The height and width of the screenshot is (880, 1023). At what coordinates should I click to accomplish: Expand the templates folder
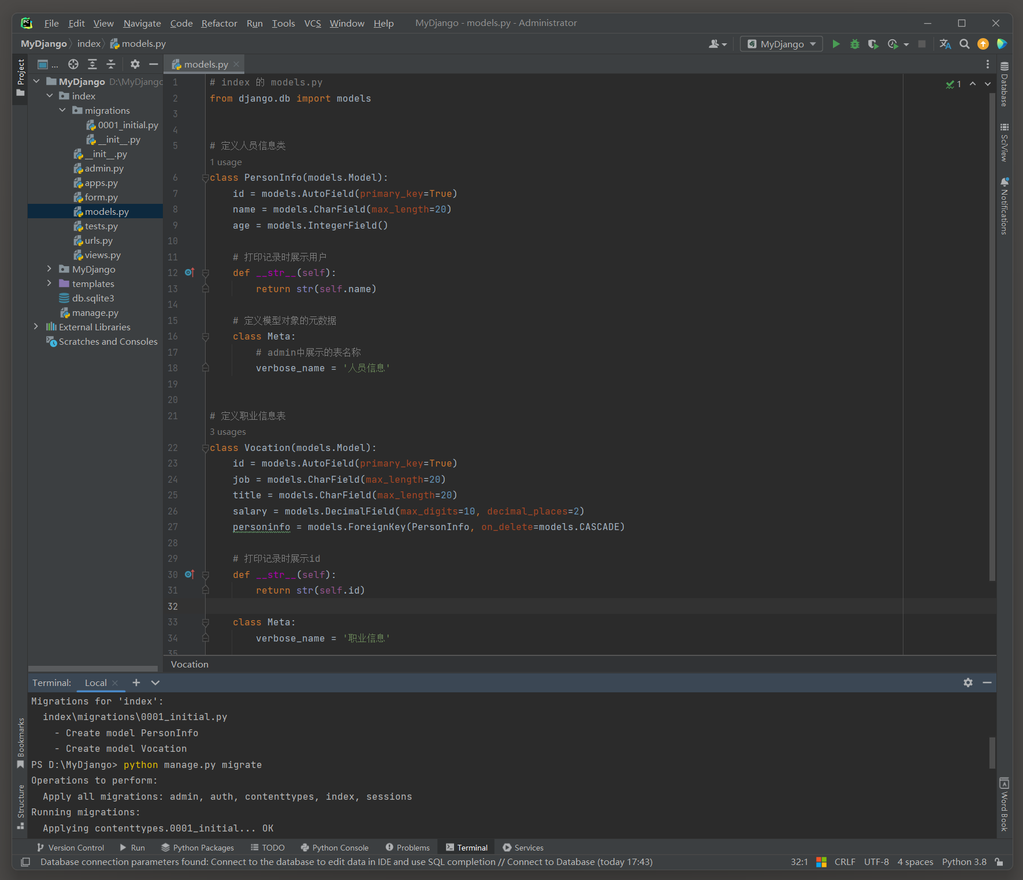50,284
